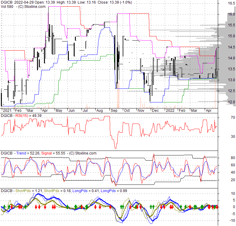Click the 'Dec' month label on the axis
236x226 pixels.
click(155, 111)
